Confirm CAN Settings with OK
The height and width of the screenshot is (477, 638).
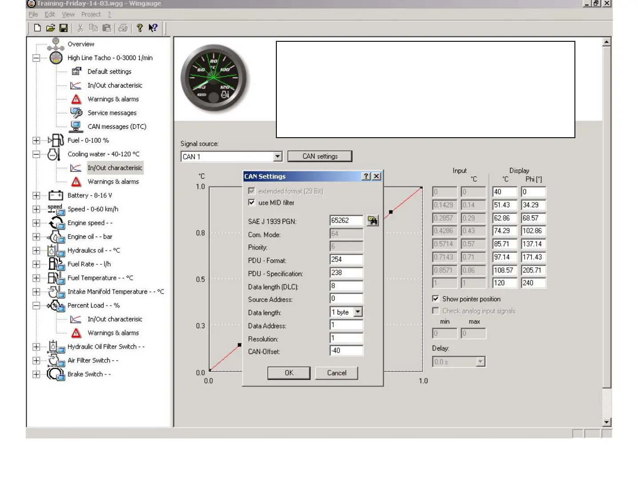click(x=289, y=373)
